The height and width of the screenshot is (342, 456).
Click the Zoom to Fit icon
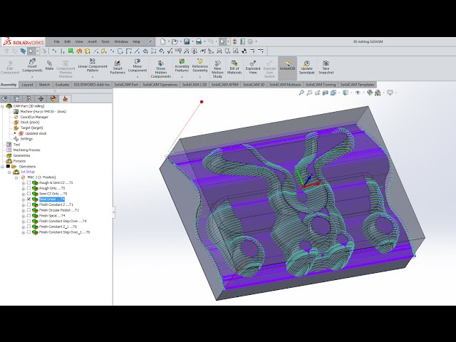[x=301, y=93]
